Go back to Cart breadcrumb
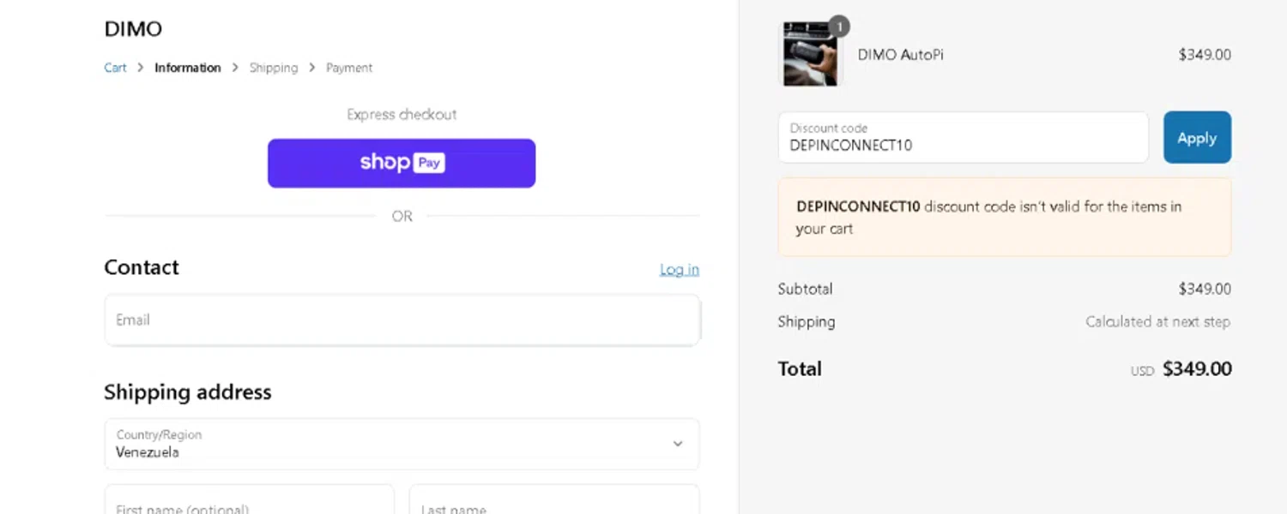This screenshot has height=514, width=1287. [115, 68]
